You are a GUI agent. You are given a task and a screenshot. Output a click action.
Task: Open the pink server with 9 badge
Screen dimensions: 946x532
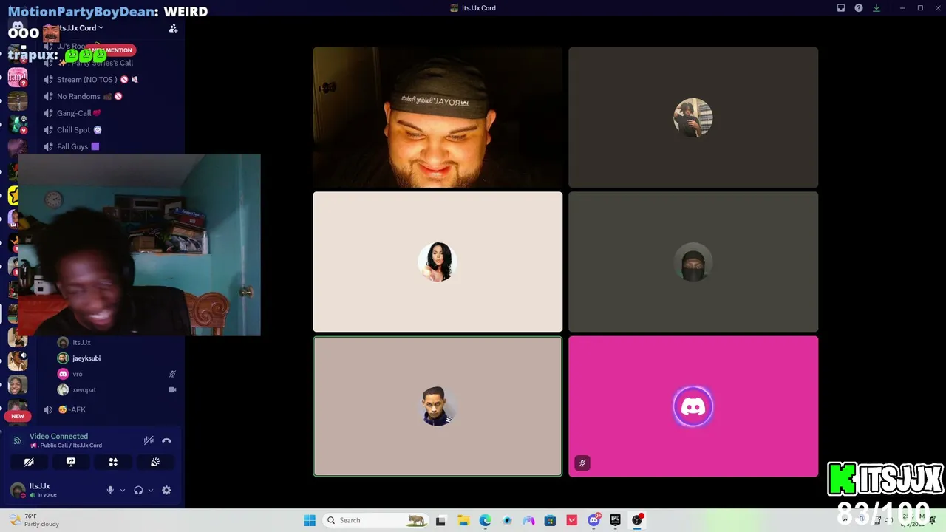tap(18, 77)
